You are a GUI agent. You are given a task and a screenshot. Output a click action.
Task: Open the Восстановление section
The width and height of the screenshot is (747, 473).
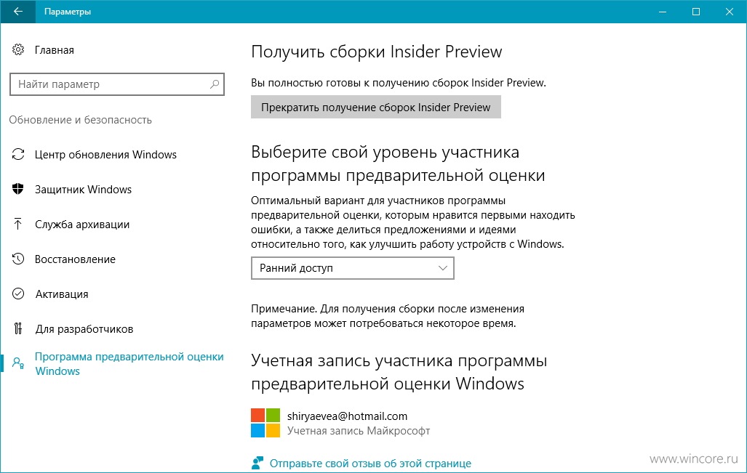pyautogui.click(x=75, y=259)
